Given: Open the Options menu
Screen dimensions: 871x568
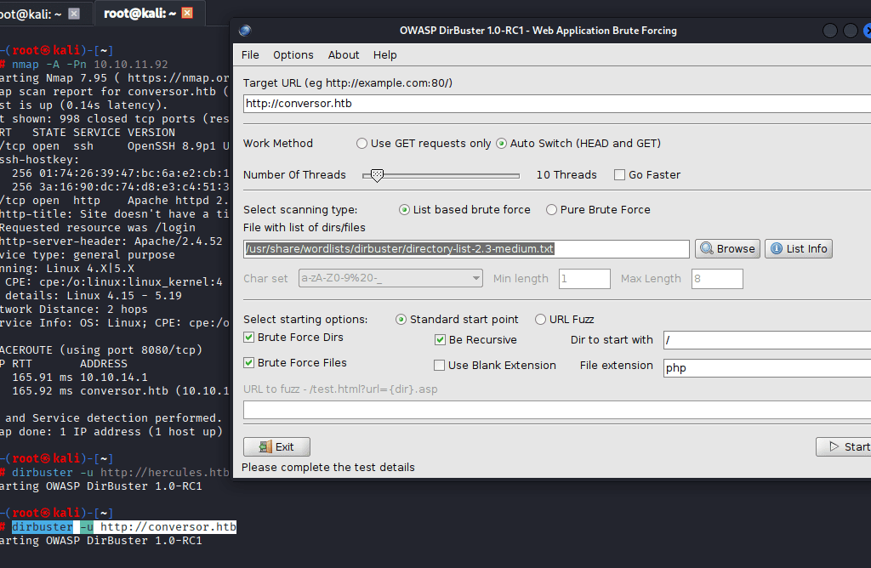Looking at the screenshot, I should coord(293,54).
